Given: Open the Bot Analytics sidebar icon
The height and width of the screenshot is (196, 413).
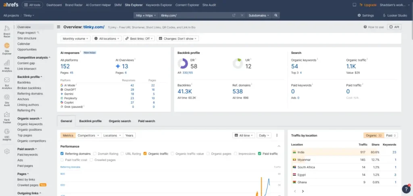Looking at the screenshot, I should (x=7, y=83).
